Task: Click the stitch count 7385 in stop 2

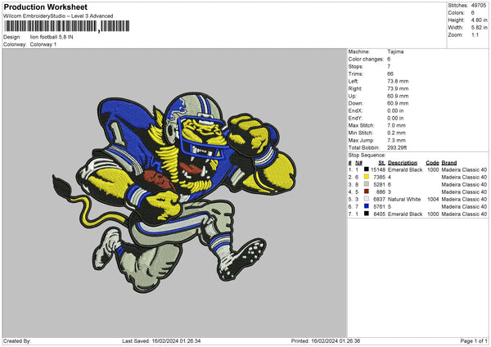Action: 379,178
